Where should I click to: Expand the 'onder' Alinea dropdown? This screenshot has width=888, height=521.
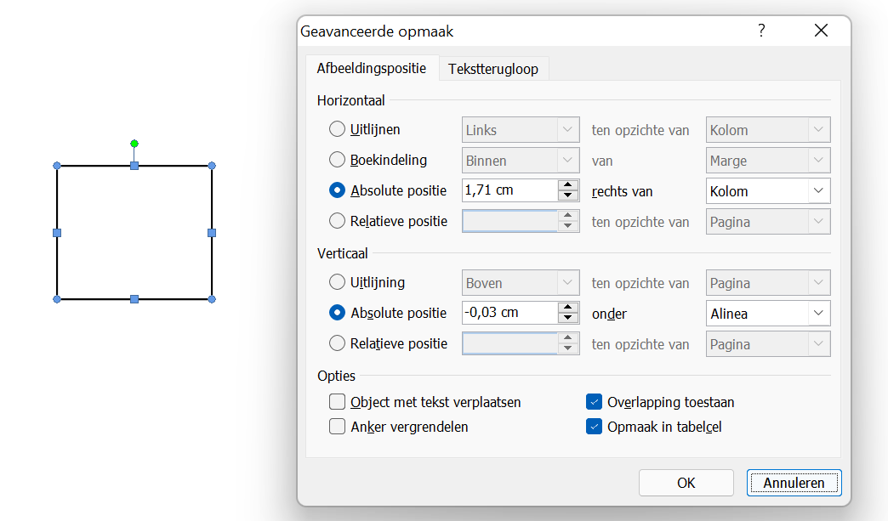[768, 314]
